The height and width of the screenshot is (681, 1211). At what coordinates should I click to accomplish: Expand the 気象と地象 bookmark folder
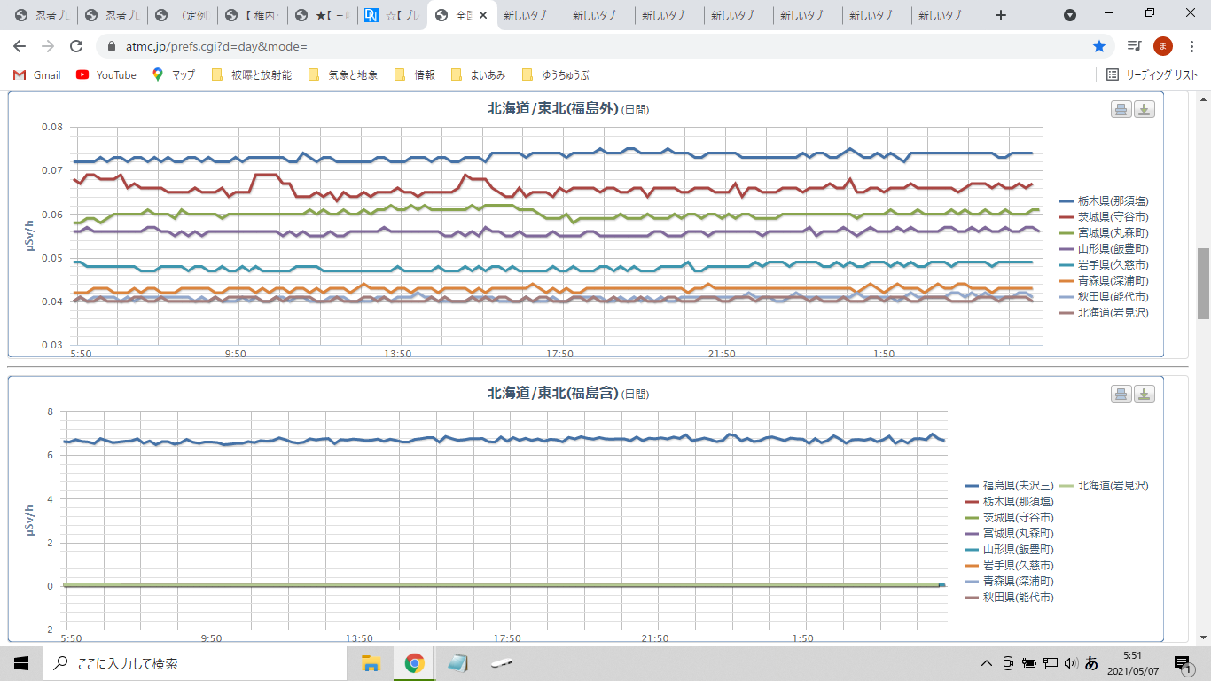coord(343,75)
